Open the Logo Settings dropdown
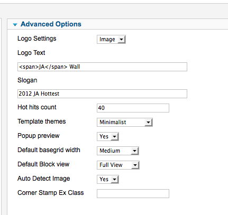The height and width of the screenshot is (215, 228). pos(111,39)
